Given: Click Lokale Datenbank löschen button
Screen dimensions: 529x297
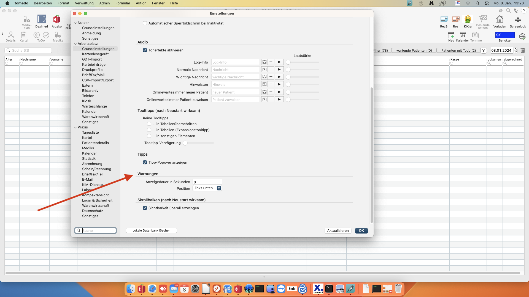Looking at the screenshot, I should (151, 231).
